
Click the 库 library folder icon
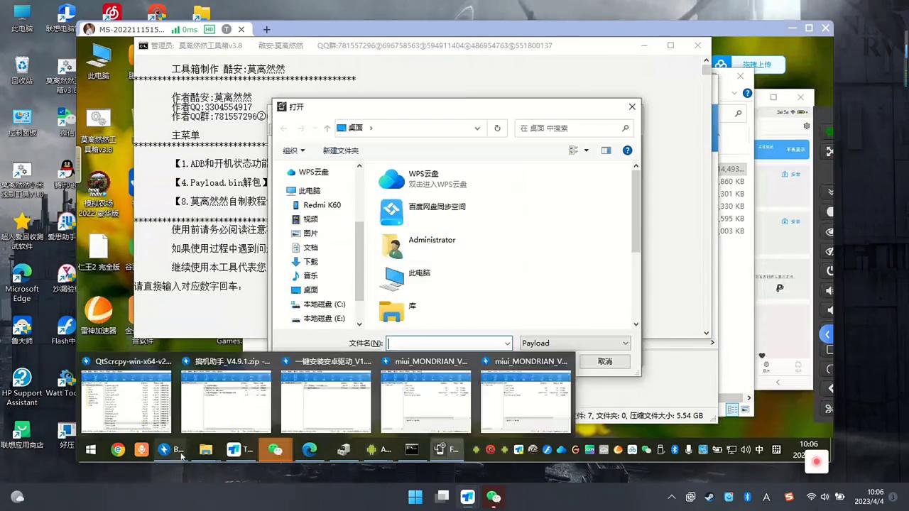tap(391, 310)
